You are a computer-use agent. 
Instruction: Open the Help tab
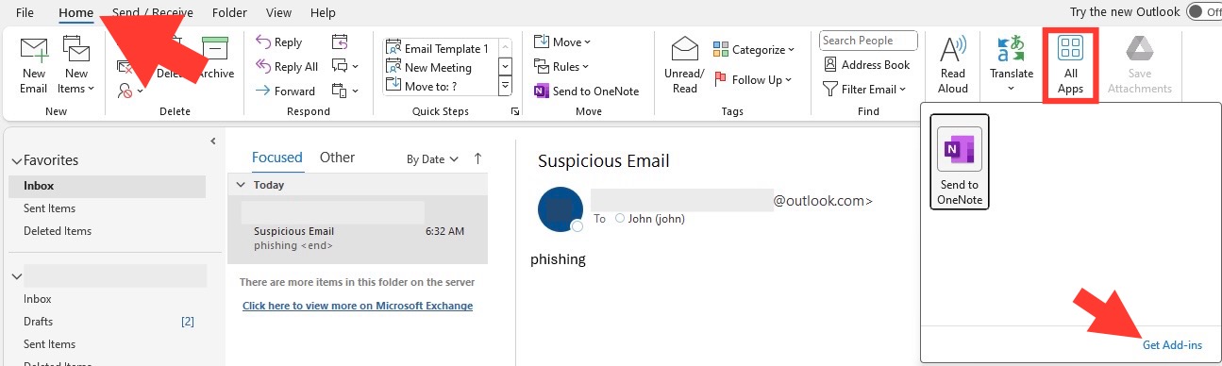click(x=323, y=13)
